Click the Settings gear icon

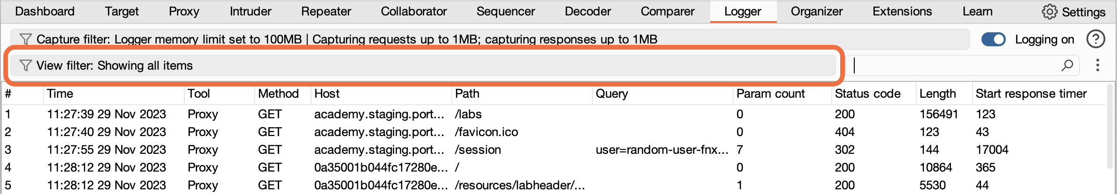click(x=1049, y=12)
